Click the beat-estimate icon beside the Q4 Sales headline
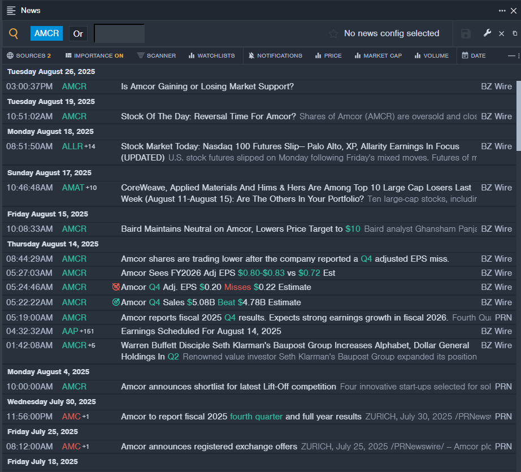Viewport: 521px width, 472px height. pos(116,302)
